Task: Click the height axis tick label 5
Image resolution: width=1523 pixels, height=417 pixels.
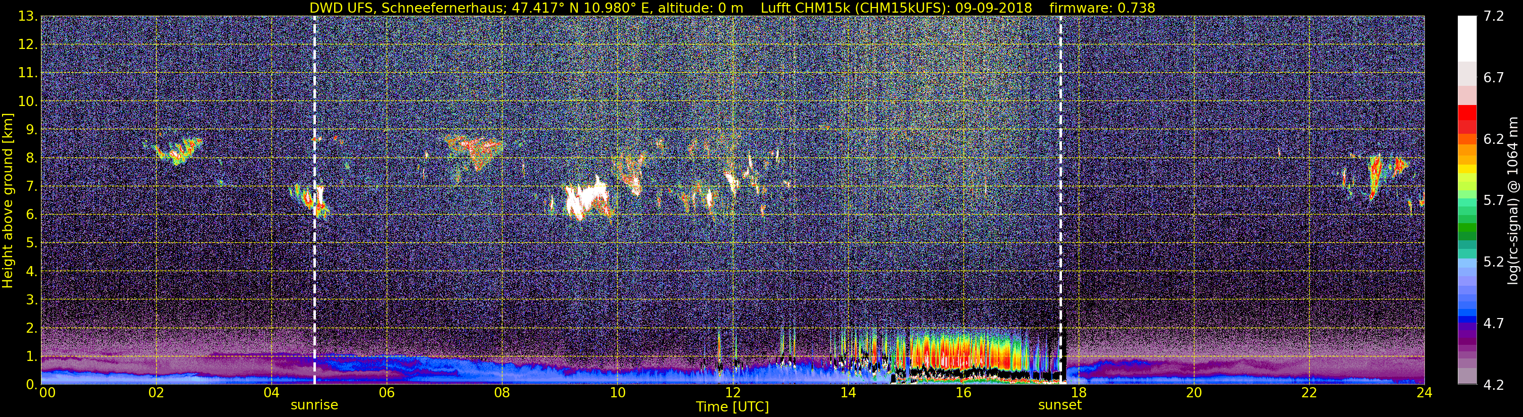Action: pos(31,243)
